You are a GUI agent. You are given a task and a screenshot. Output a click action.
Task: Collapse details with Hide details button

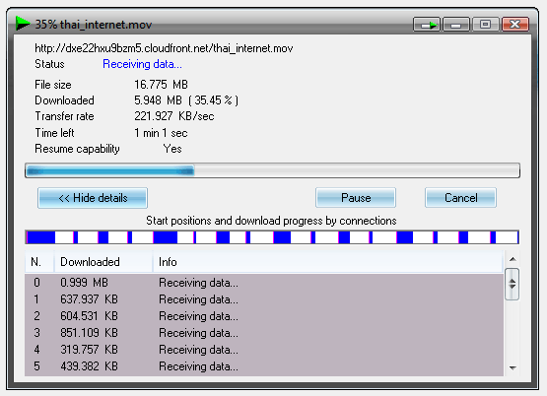point(93,198)
